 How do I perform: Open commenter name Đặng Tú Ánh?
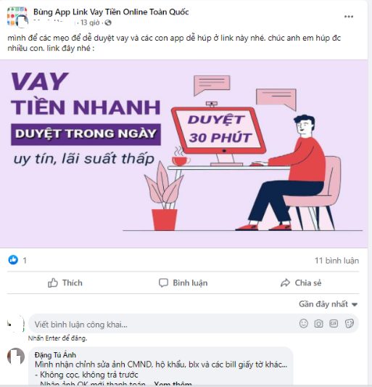tap(55, 355)
